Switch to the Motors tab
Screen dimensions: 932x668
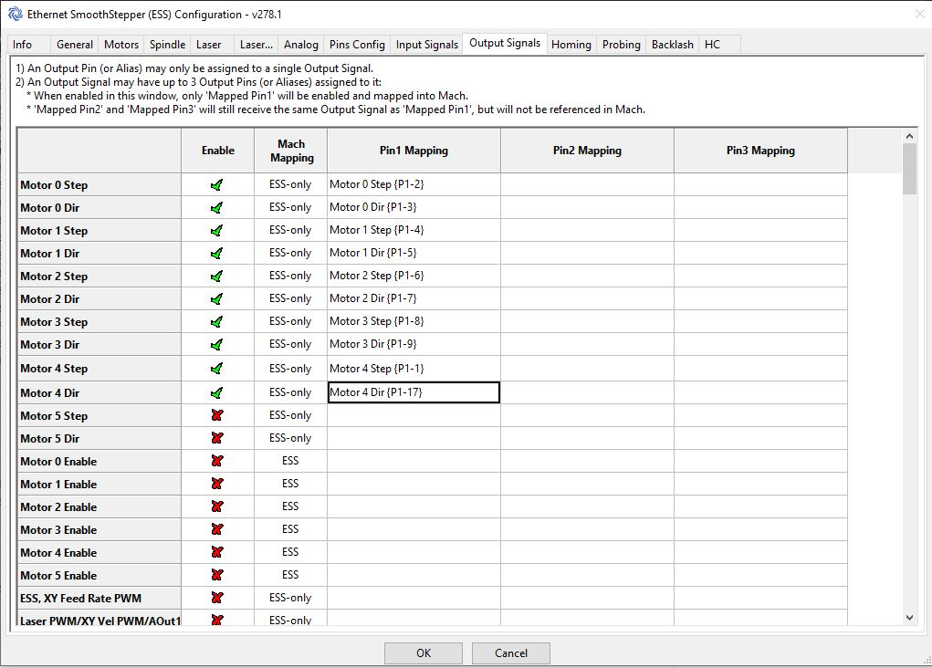pos(121,45)
